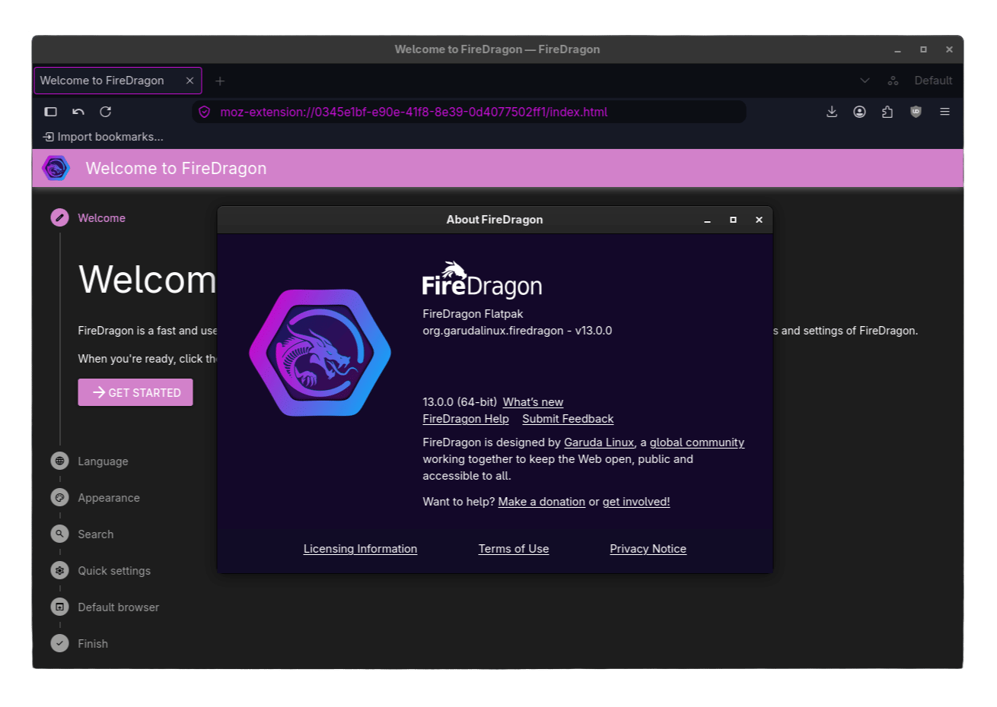Open Licensing Information link
Image resolution: width=997 pixels, height=707 pixels.
coord(360,549)
